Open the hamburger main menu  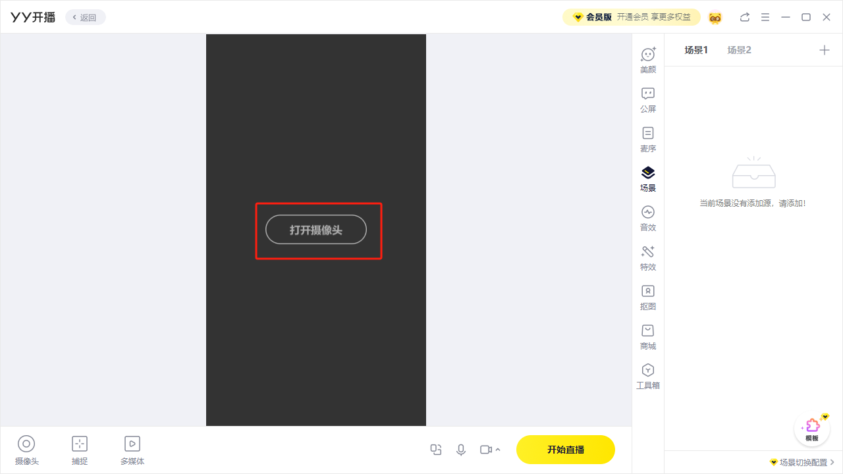pyautogui.click(x=765, y=17)
